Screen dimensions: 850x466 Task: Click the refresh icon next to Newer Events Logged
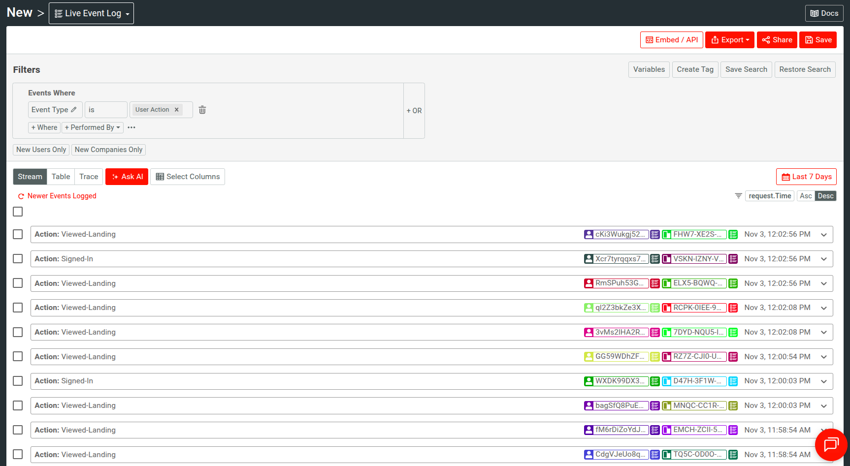click(21, 196)
